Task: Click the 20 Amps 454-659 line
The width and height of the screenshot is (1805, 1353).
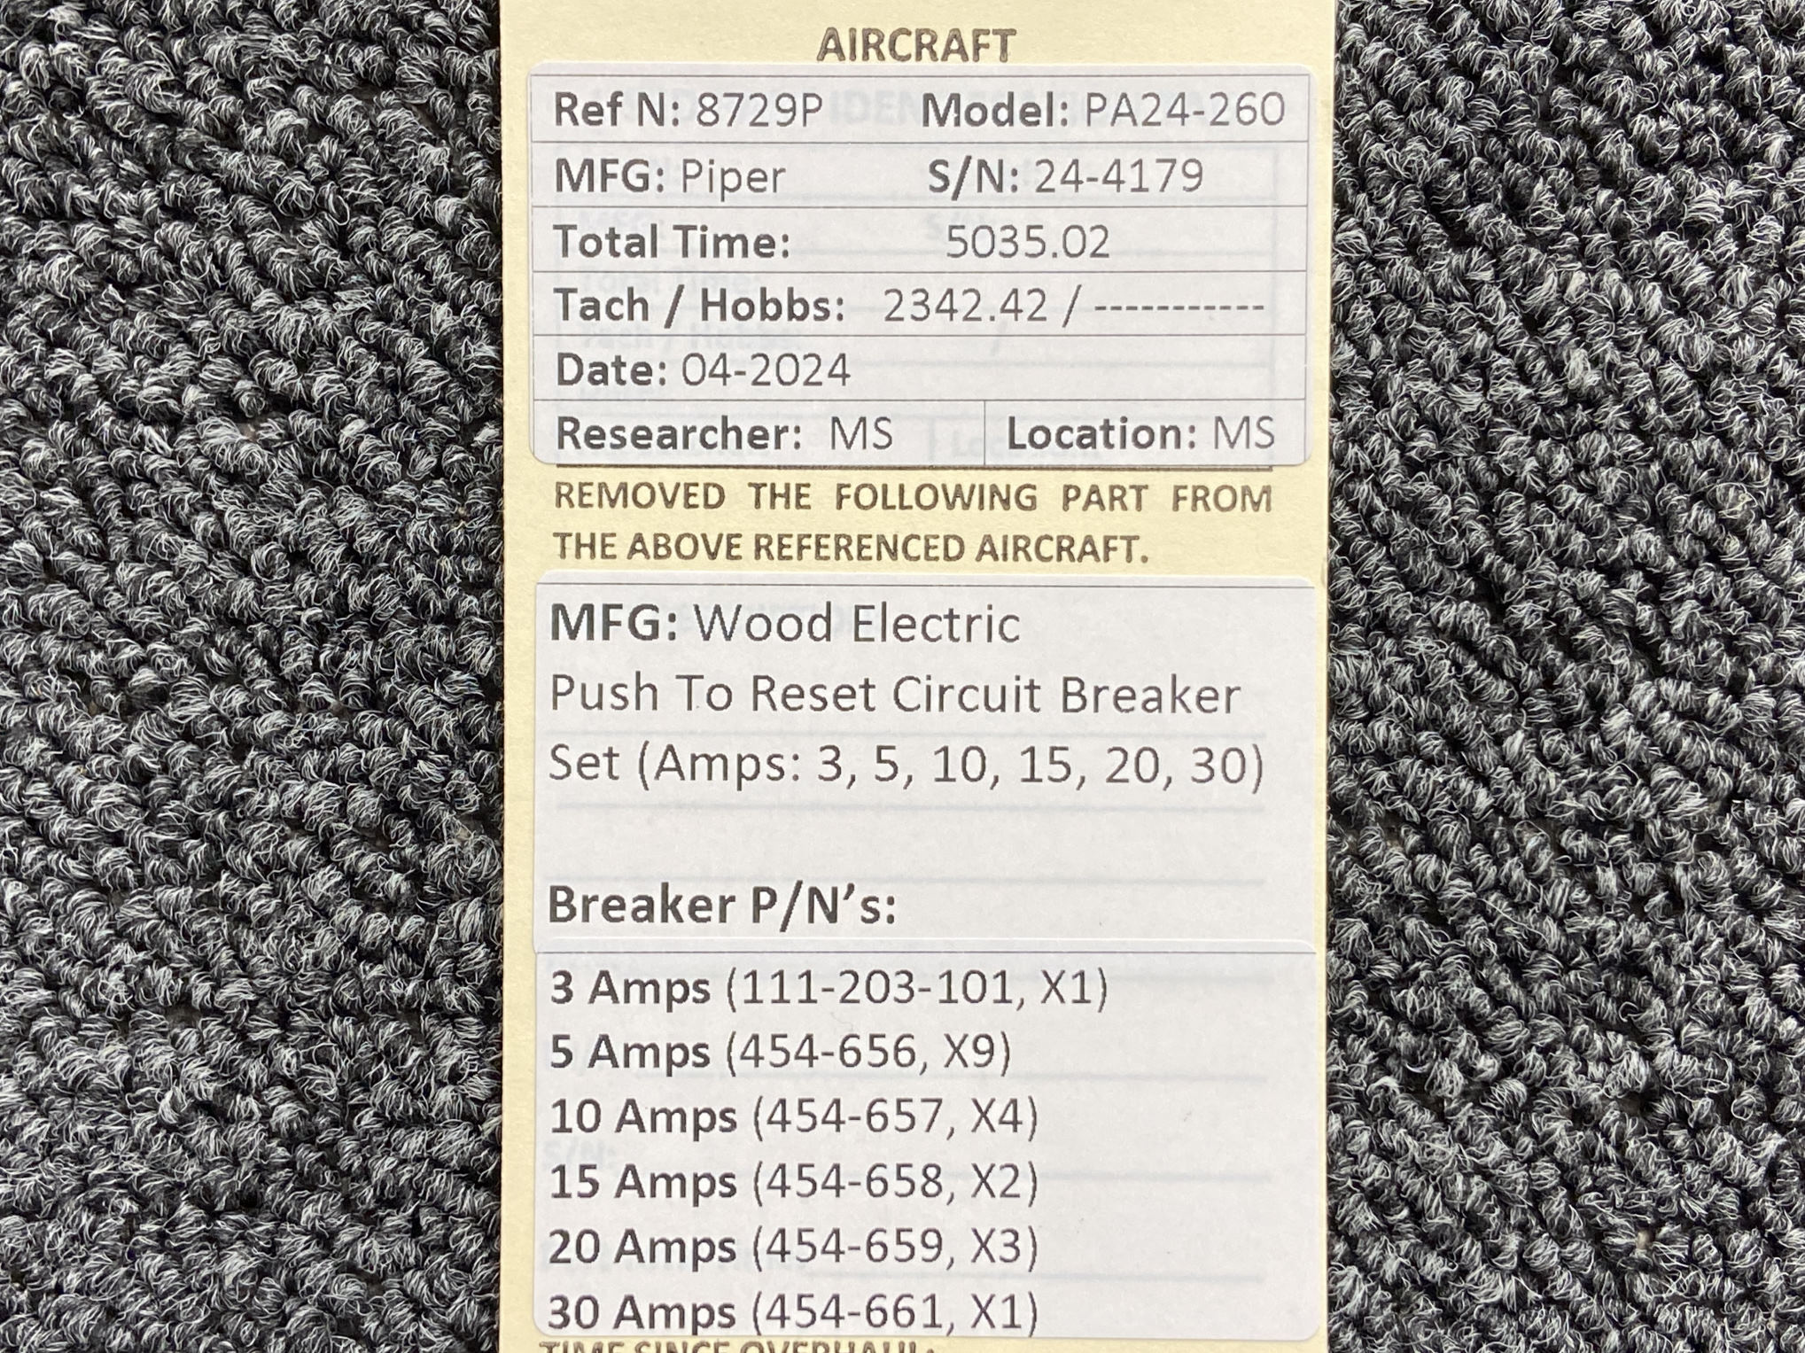Action: pyautogui.click(x=793, y=1247)
